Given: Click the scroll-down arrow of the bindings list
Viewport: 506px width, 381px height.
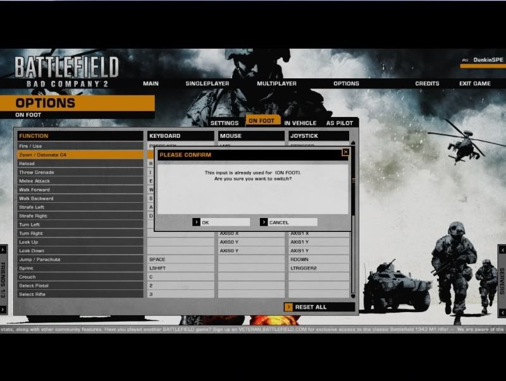Looking at the screenshot, I should 353,296.
